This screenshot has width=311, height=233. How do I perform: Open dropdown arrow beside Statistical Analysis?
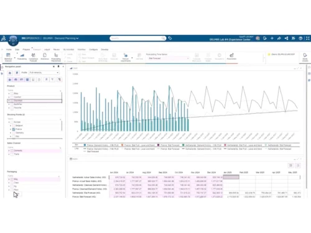15,58
